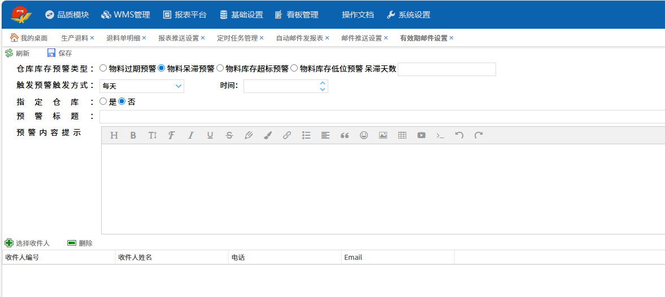Click 选择收件人 to add recipients
Viewport: 665px width, 297px height.
pos(28,243)
